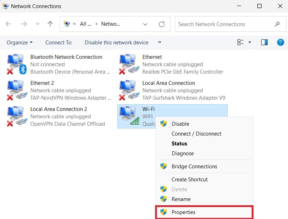Click Connect To in the toolbar
288x219 pixels.
click(x=58, y=42)
